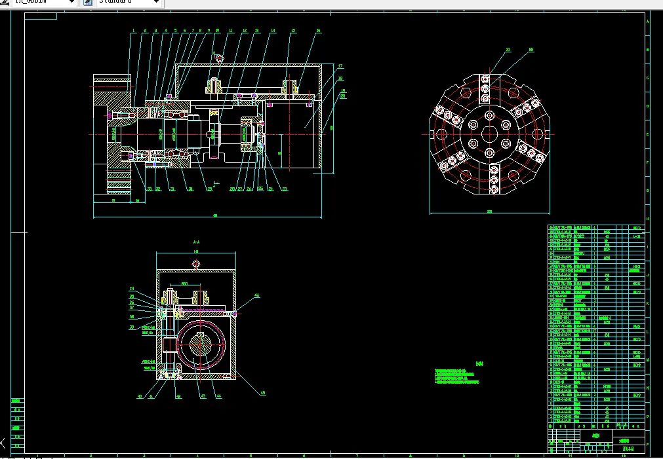The height and width of the screenshot is (459, 663).
Task: Select part balloon number 4
Action: click(166, 31)
